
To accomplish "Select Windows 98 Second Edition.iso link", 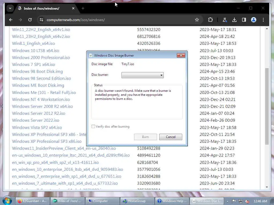I will (x=41, y=78).
